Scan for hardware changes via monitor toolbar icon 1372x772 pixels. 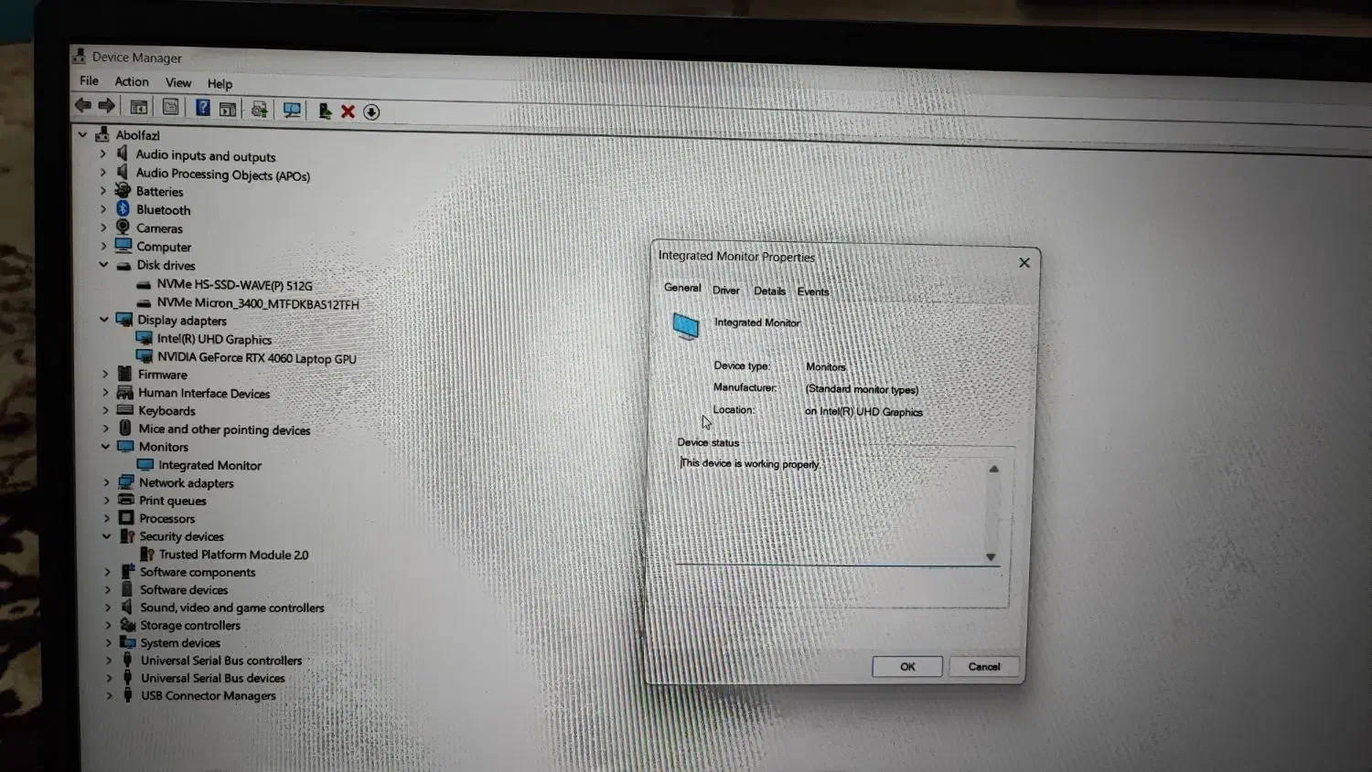[x=292, y=111]
